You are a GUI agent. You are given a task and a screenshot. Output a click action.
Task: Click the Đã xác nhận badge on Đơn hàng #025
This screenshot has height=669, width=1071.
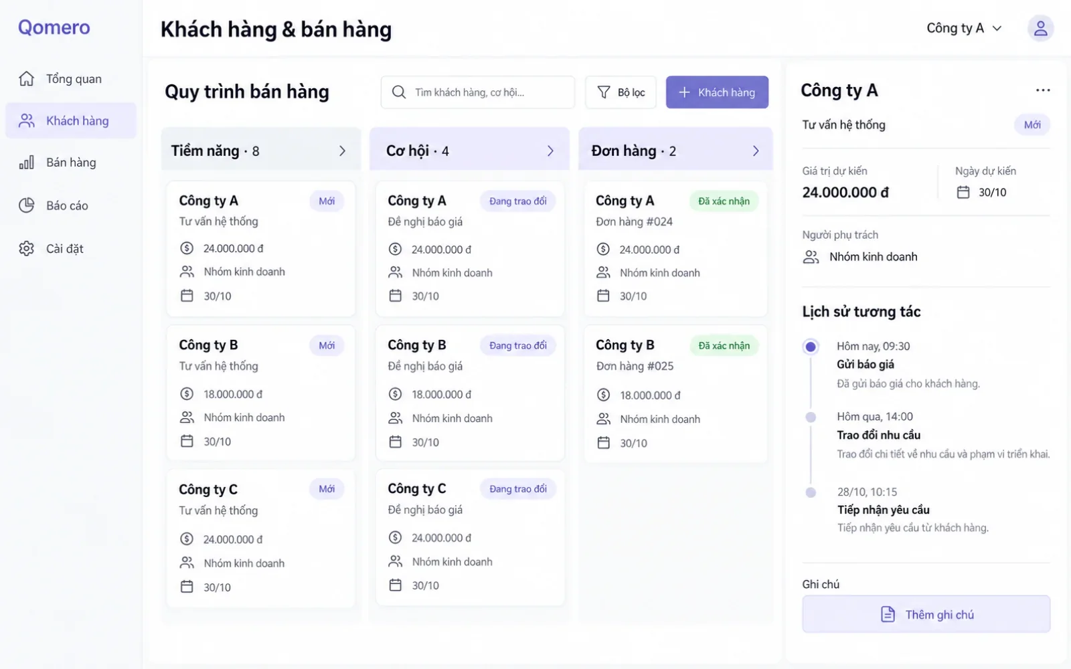pos(724,345)
